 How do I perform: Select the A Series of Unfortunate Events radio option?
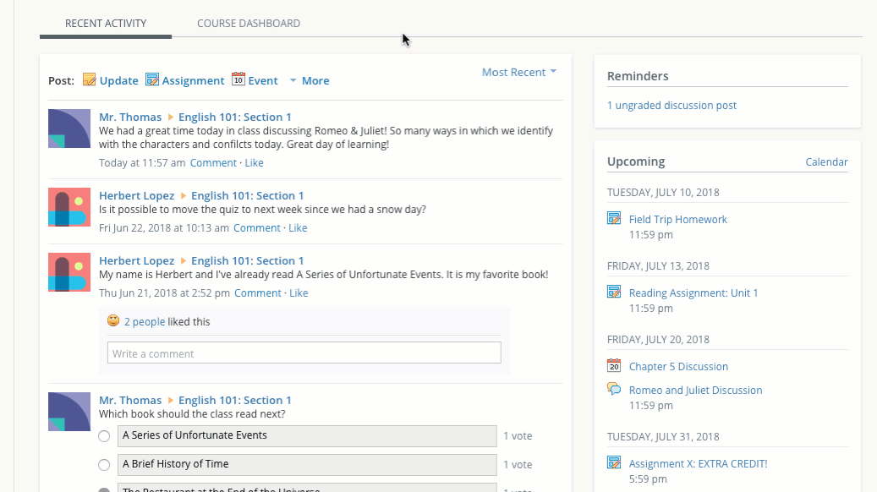coord(104,436)
